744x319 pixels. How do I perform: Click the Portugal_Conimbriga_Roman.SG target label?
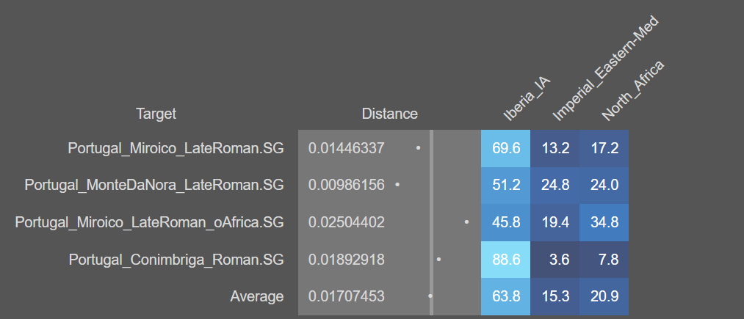pyautogui.click(x=176, y=260)
